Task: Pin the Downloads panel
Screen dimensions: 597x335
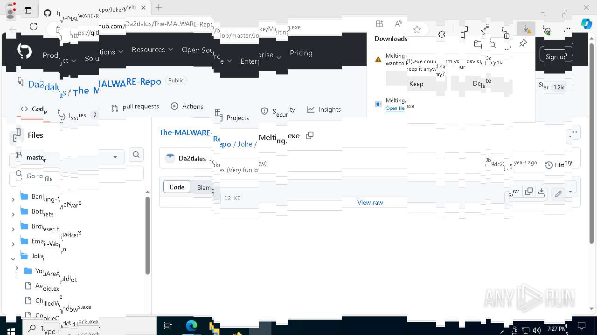Action: tap(523, 43)
